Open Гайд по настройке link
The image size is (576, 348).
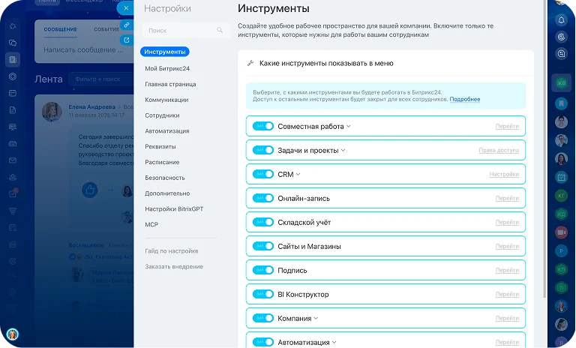pos(172,251)
